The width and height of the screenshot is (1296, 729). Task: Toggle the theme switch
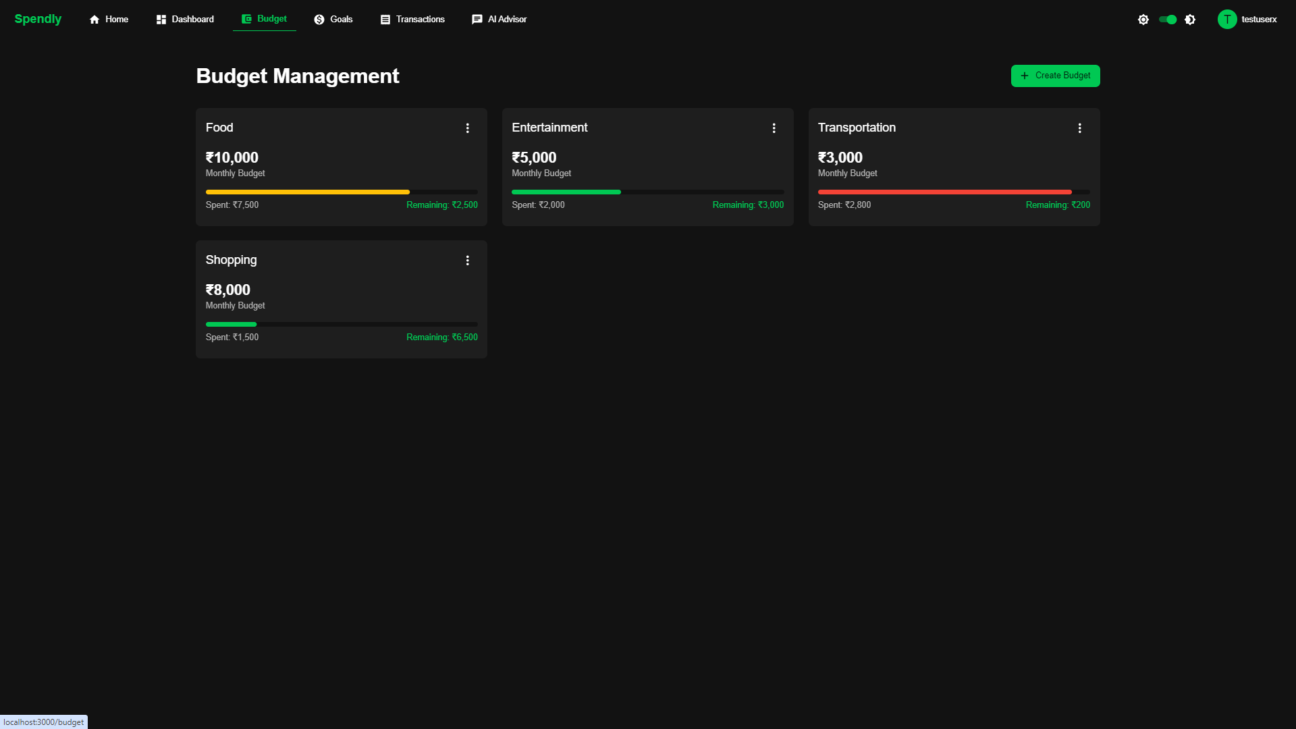pyautogui.click(x=1167, y=20)
